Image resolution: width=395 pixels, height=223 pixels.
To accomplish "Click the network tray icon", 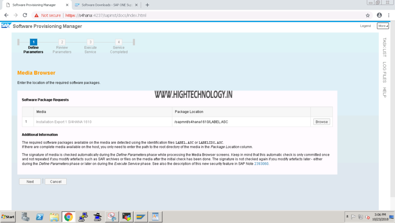I will [361, 217].
